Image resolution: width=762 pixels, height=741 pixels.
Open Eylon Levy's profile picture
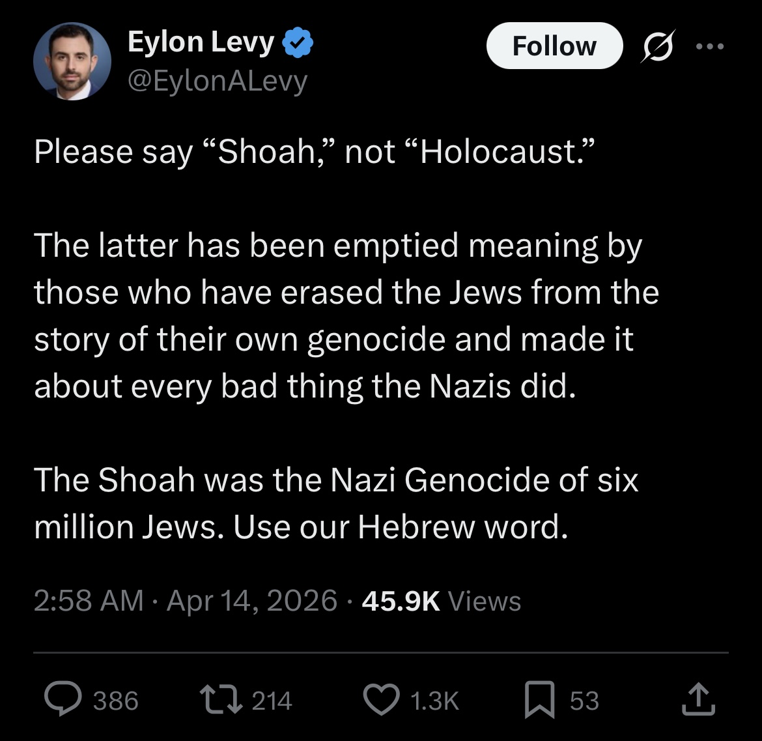pos(72,61)
